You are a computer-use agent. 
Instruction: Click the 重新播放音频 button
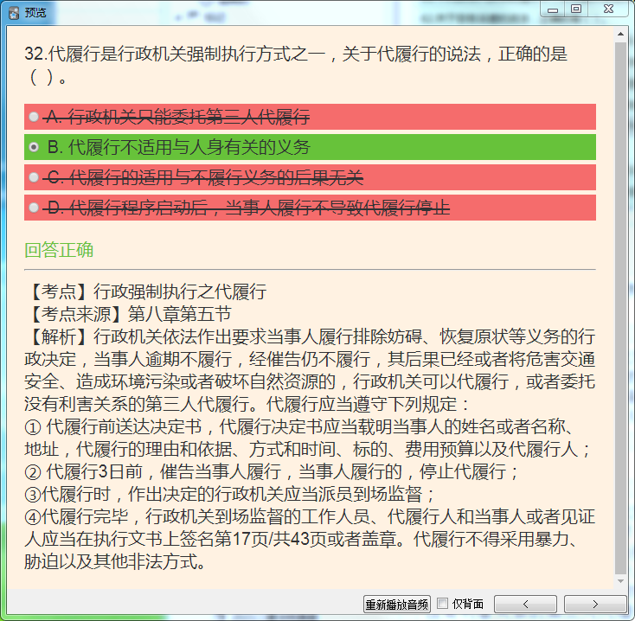pyautogui.click(x=397, y=605)
